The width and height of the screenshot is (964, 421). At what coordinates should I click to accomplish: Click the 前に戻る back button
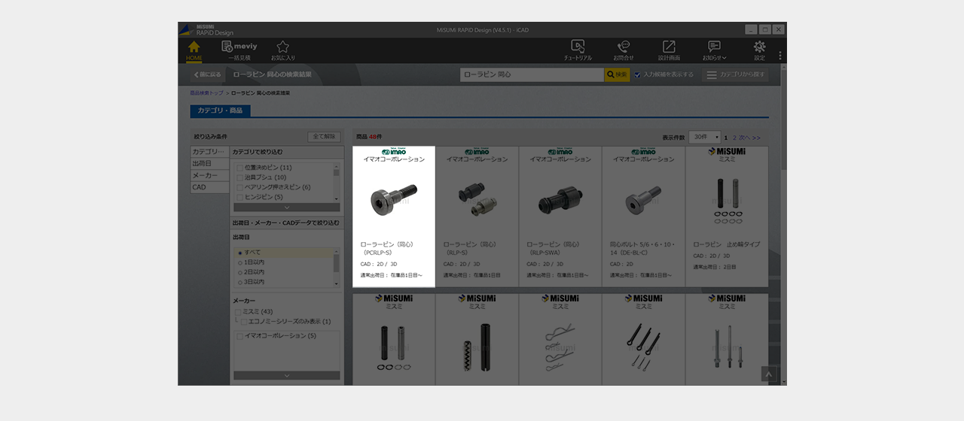208,75
